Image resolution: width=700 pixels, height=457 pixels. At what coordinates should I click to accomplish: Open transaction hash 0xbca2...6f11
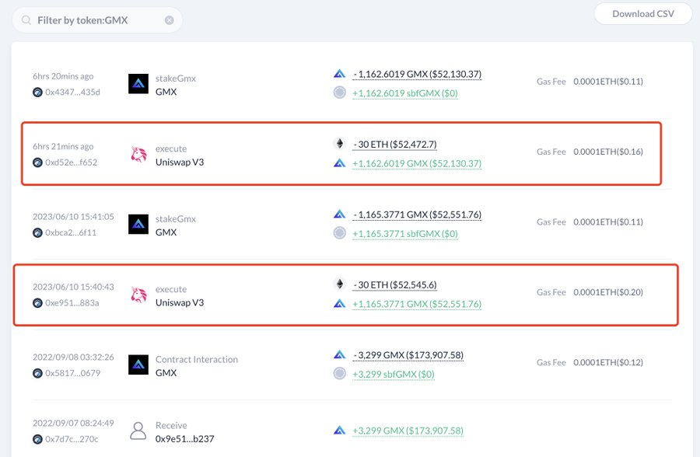[71, 232]
